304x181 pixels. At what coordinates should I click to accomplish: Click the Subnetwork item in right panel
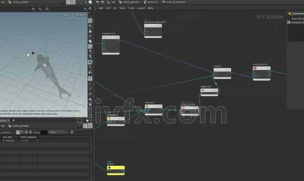click(296, 14)
